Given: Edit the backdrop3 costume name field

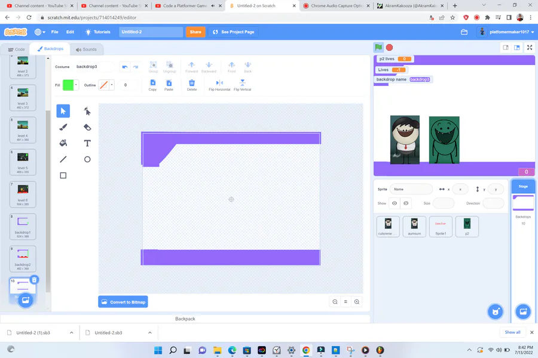Looking at the screenshot, I should 94,66.
